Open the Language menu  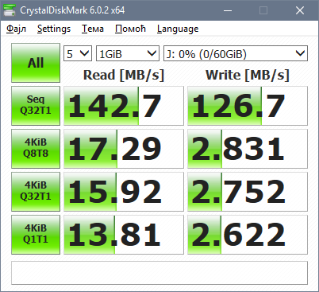178,29
